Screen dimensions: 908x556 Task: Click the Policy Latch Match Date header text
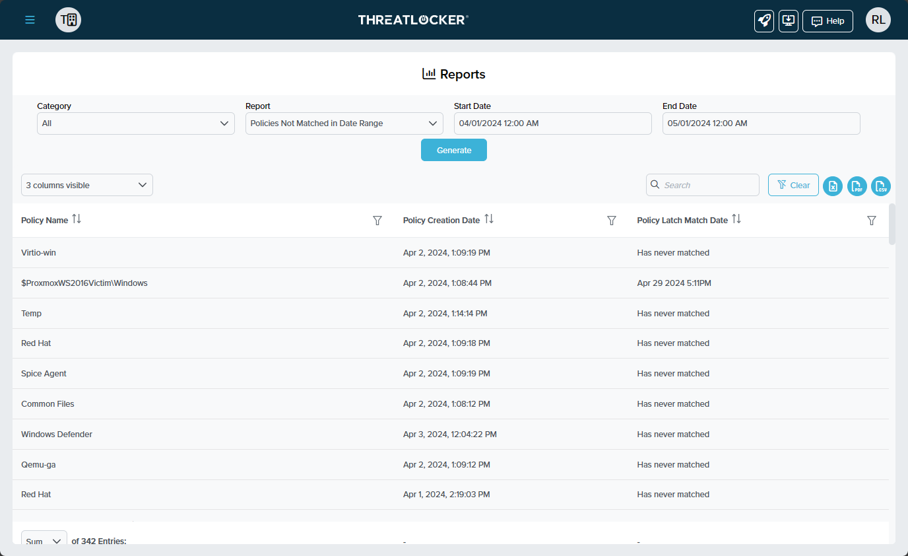coord(682,221)
